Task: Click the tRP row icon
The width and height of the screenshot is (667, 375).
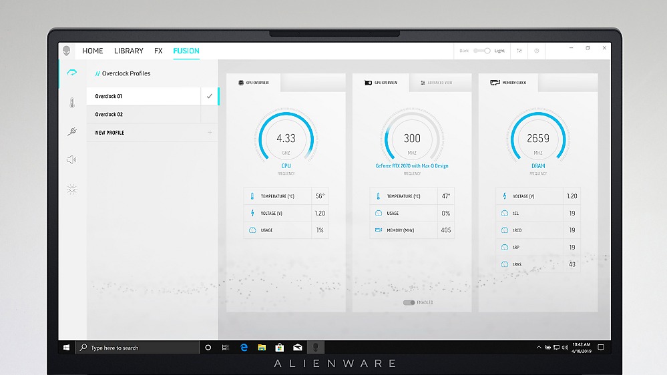Action: pos(505,247)
